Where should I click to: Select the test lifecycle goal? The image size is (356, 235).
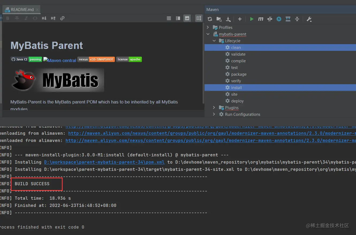pyautogui.click(x=280, y=67)
